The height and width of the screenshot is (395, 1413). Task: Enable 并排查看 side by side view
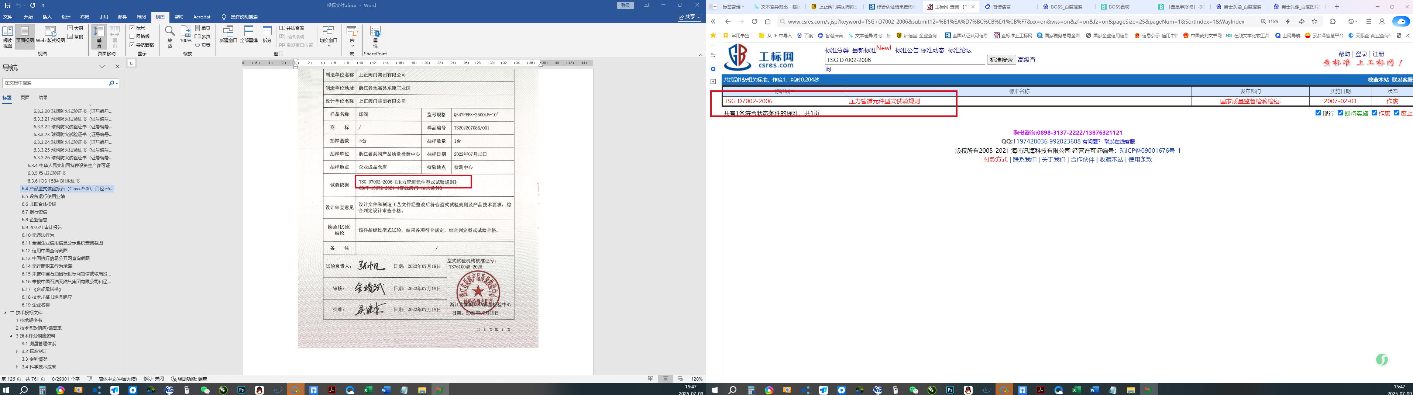(292, 28)
